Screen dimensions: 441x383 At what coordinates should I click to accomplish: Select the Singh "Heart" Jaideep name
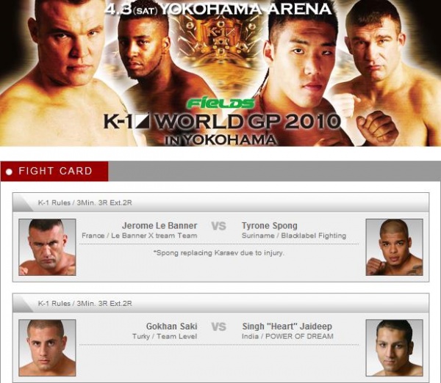[x=287, y=327]
